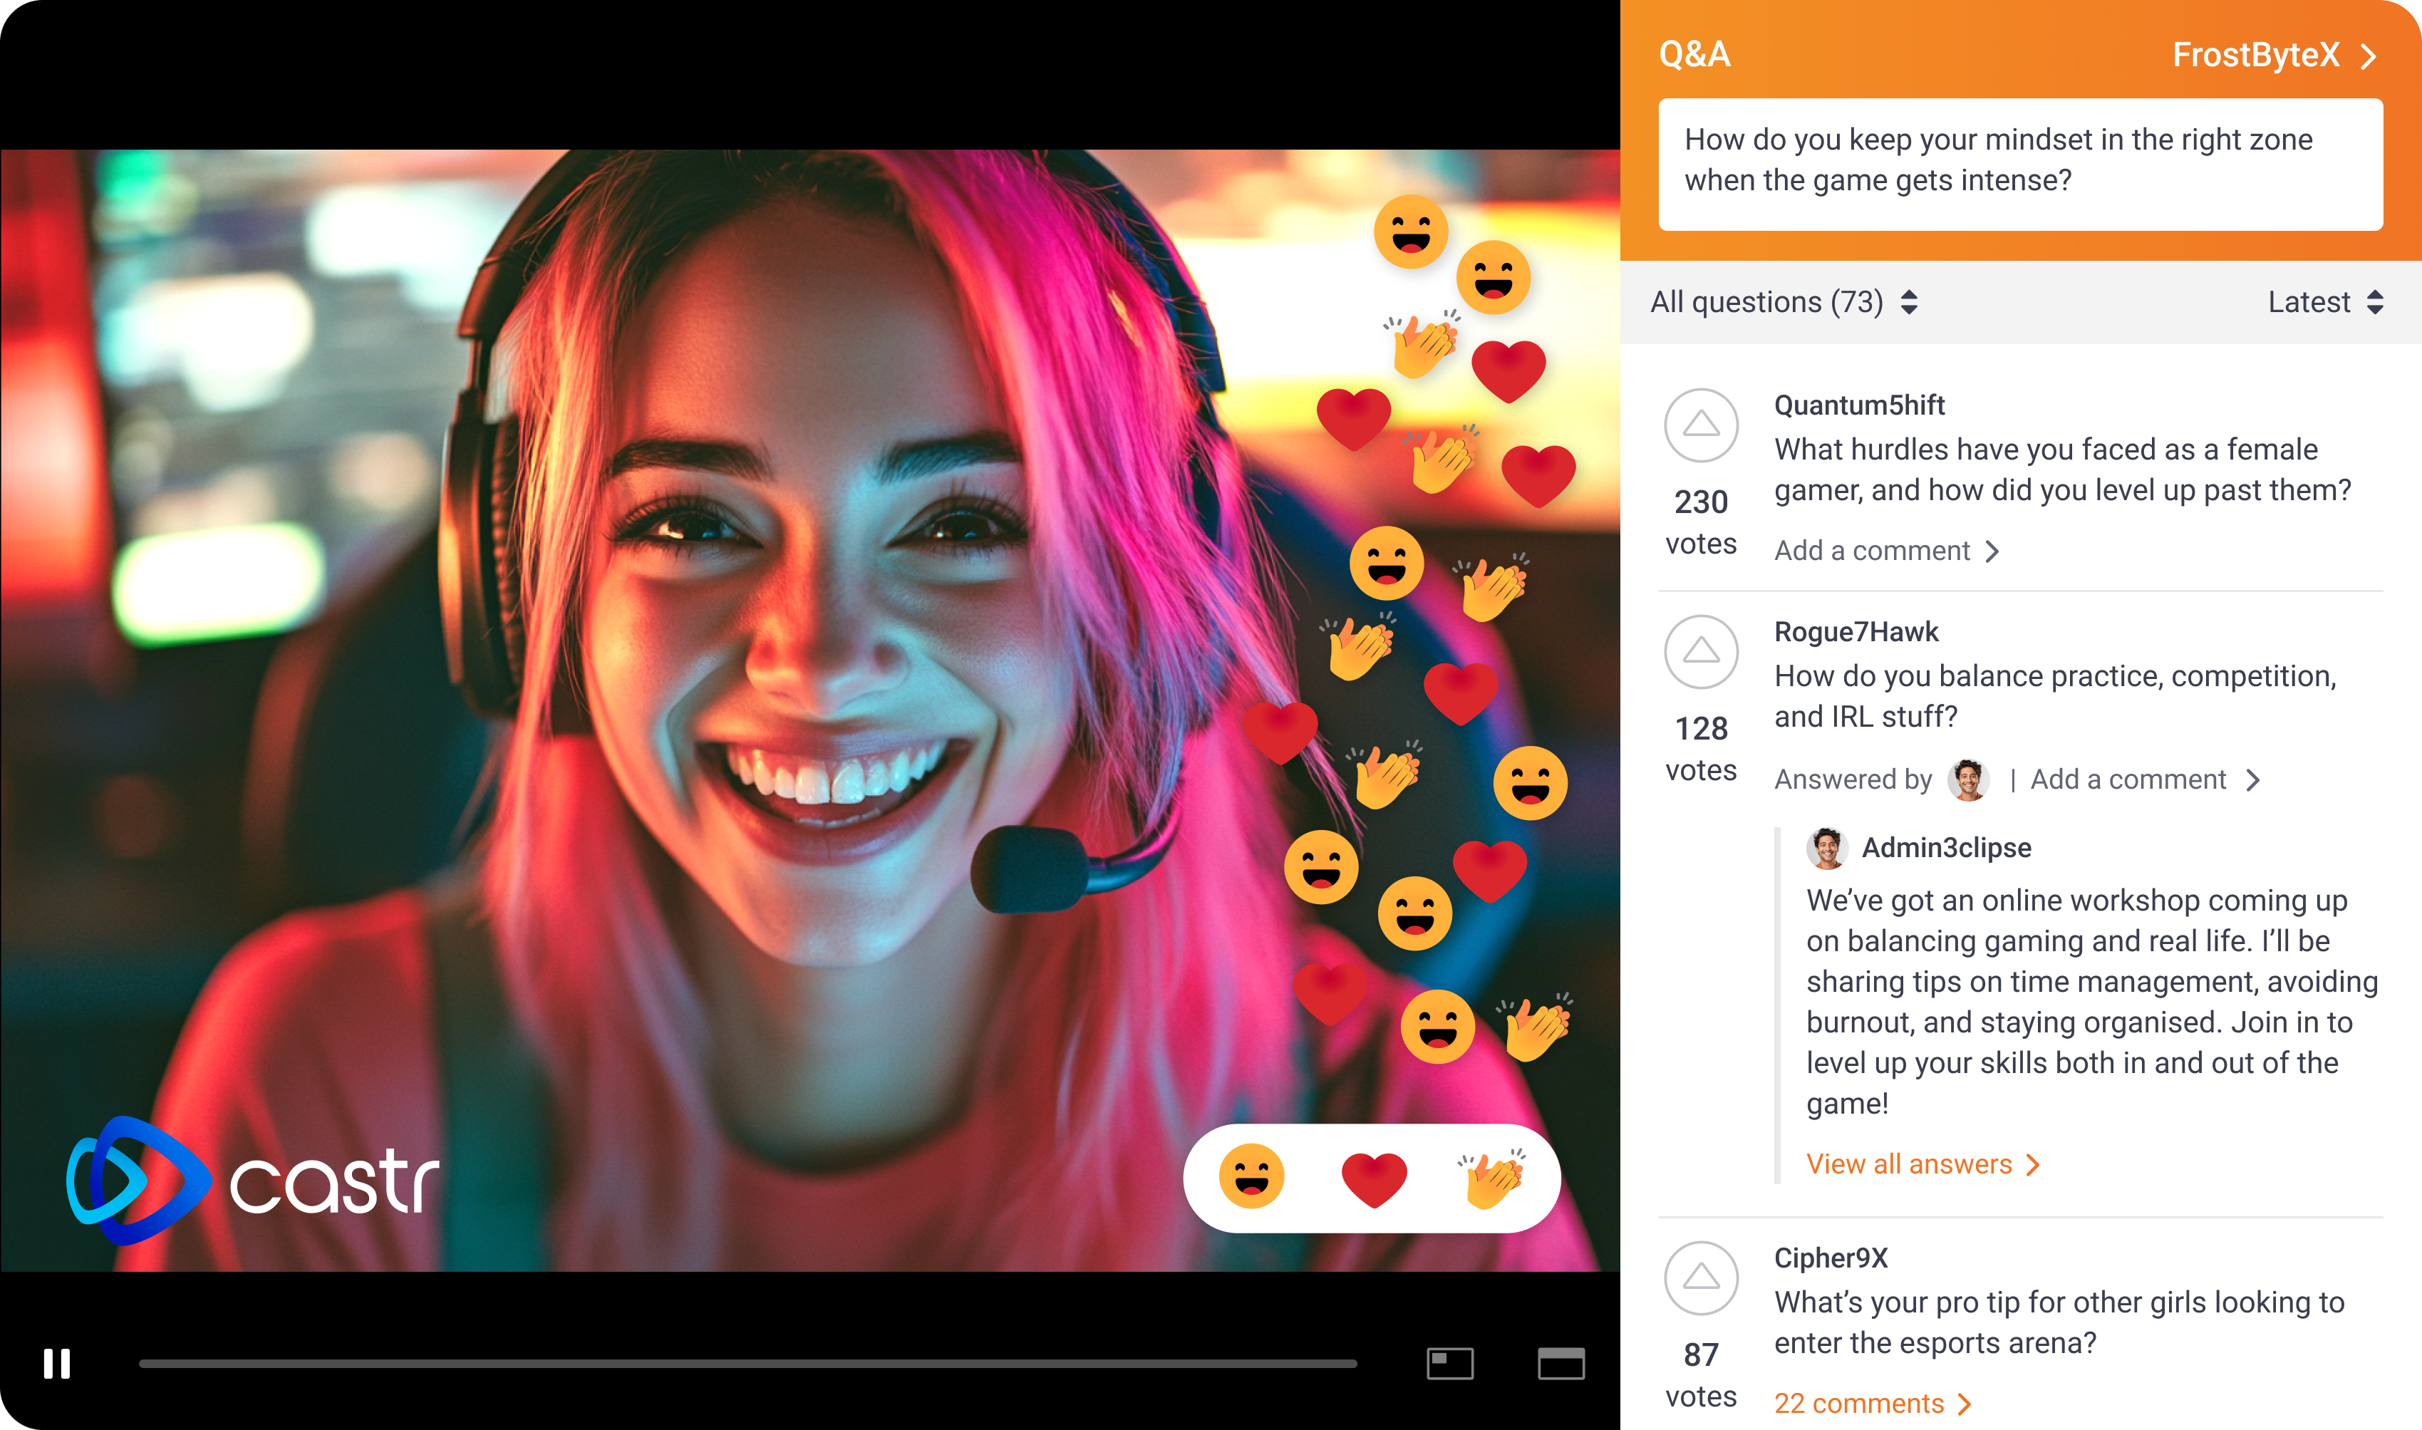Screen dimensions: 2422x1430
Task: Open the All questions (73) filter dropdown
Action: pyautogui.click(x=1784, y=301)
